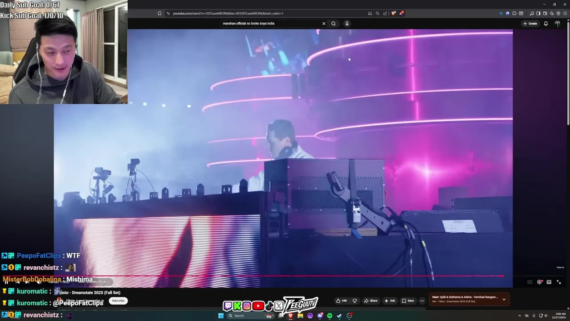
Task: Open the media control music-note icon
Action: (532, 13)
